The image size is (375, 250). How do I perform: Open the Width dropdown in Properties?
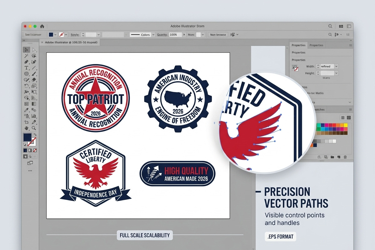tap(336, 66)
